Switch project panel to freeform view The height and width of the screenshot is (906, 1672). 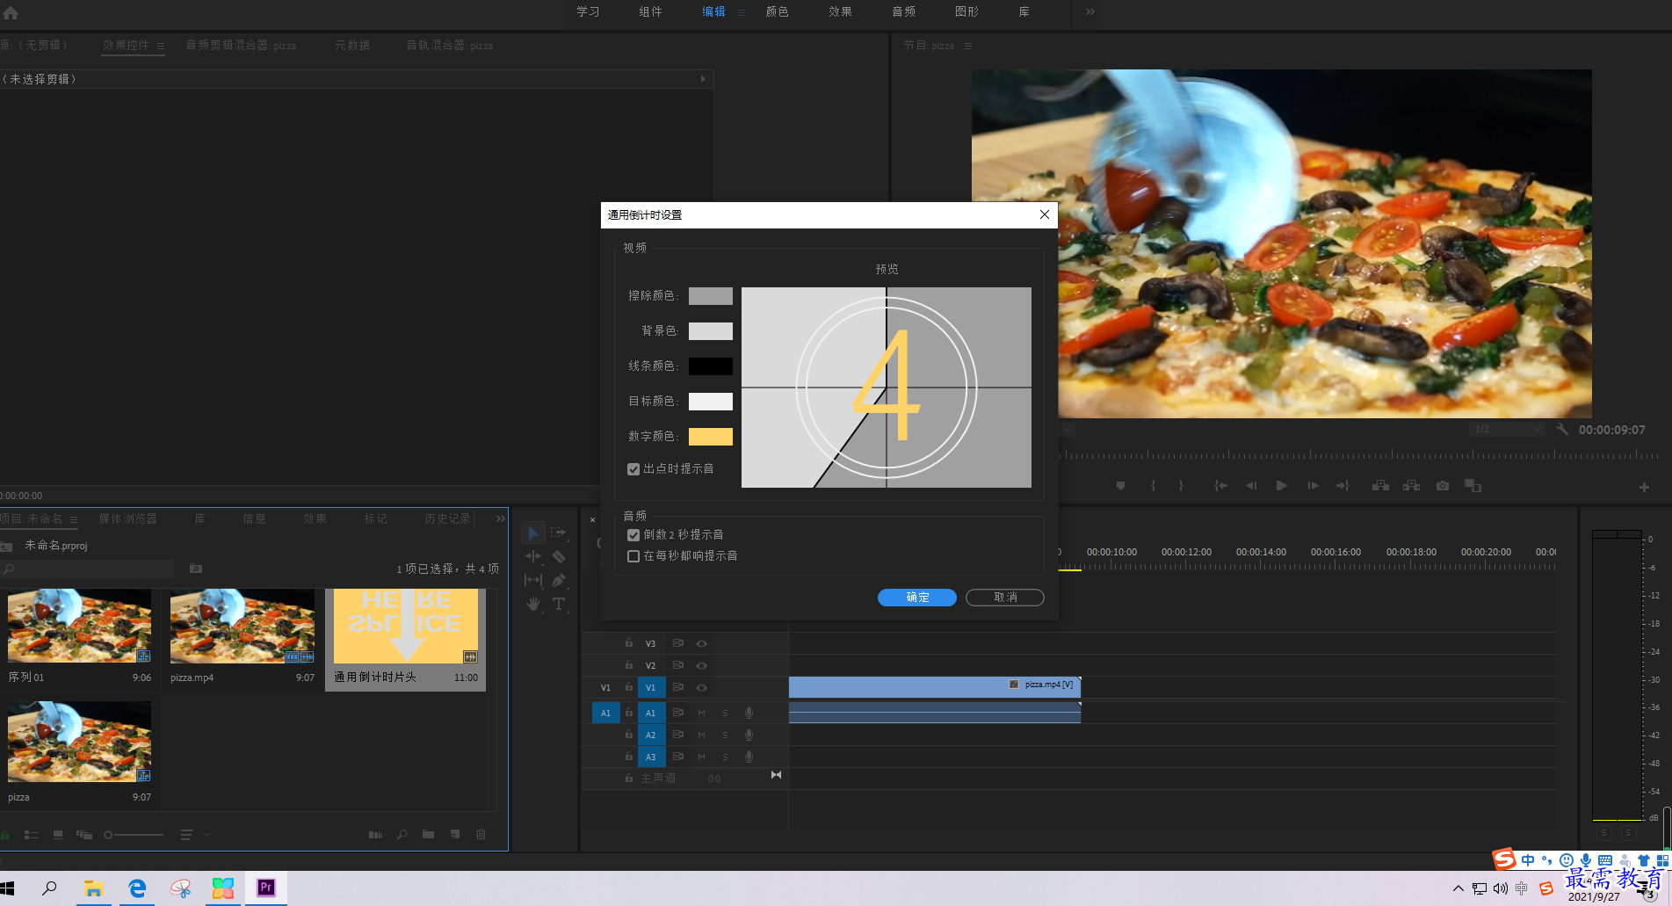tap(84, 835)
